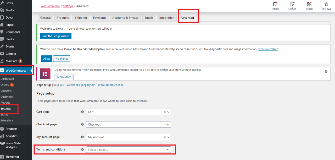Switch to the Products settings tab

pyautogui.click(x=63, y=18)
